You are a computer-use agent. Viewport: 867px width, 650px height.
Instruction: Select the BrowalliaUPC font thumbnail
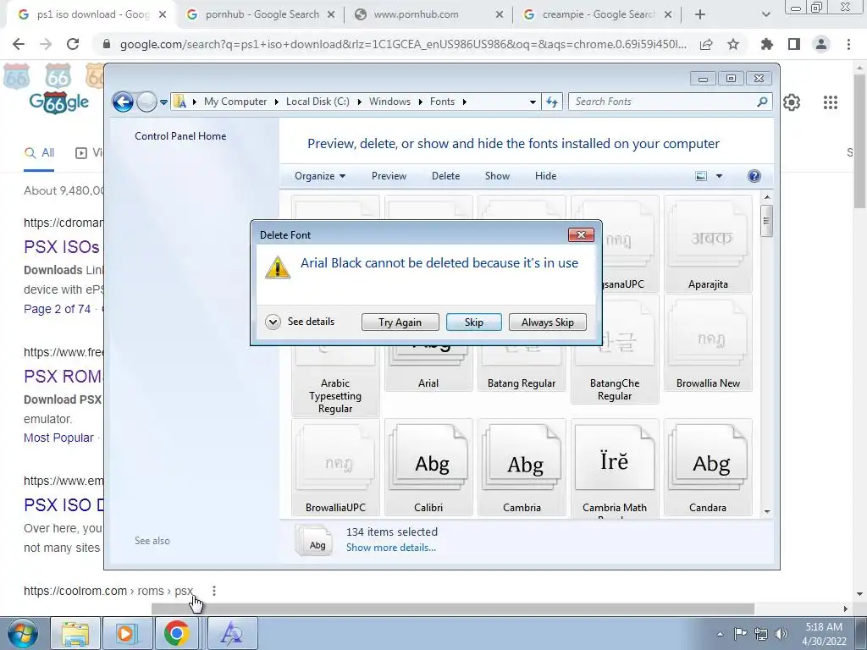pyautogui.click(x=335, y=467)
